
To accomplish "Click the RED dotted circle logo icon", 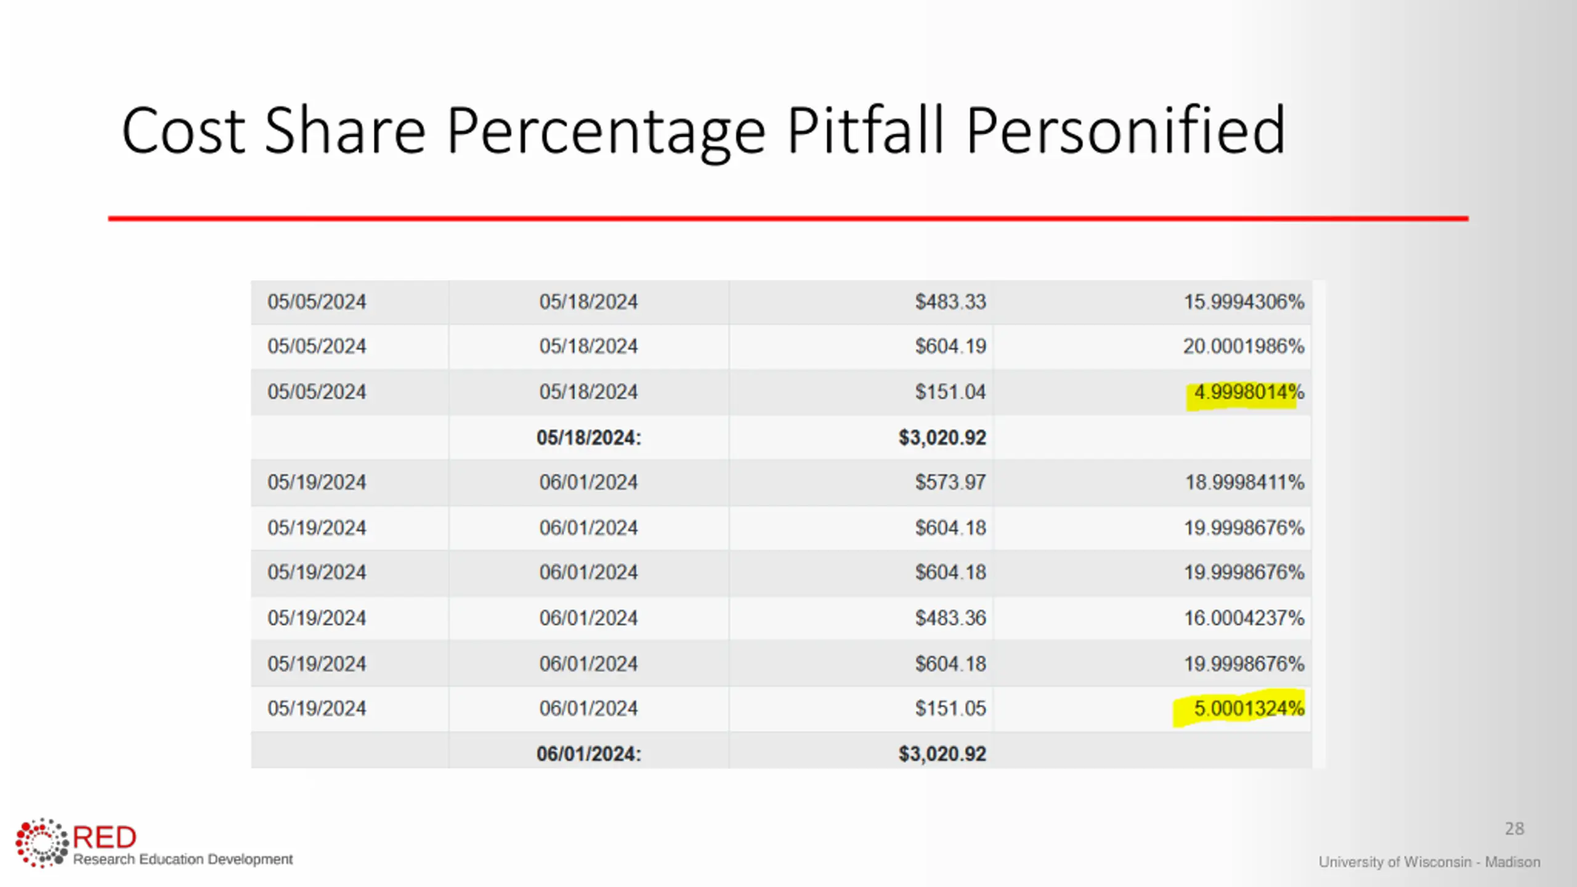I will coord(42,843).
